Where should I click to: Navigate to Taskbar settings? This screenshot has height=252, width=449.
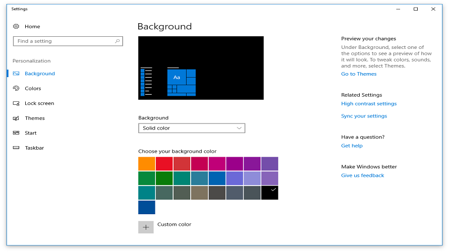point(34,148)
